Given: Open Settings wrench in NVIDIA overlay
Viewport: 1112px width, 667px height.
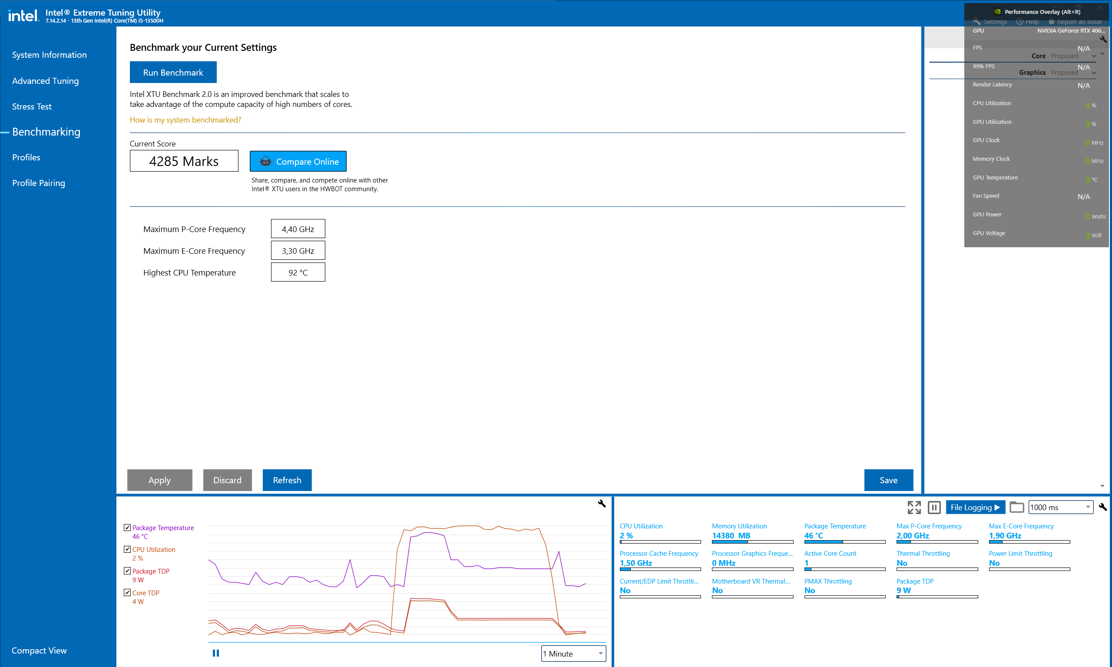Looking at the screenshot, I should pos(977,22).
